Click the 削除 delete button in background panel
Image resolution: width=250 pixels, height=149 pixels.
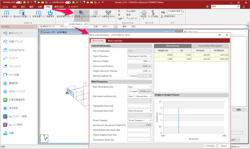[x=239, y=110]
